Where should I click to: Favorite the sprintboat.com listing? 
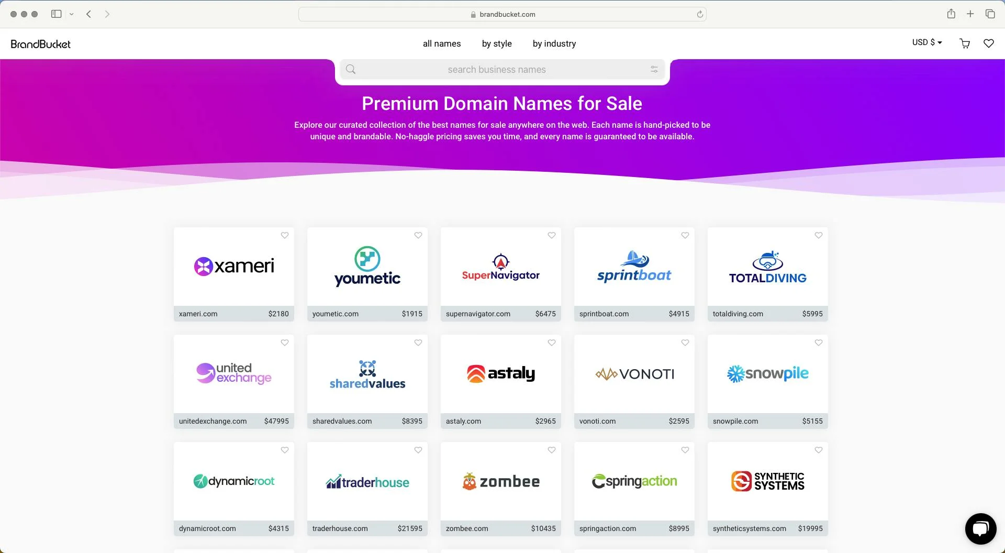pos(685,235)
